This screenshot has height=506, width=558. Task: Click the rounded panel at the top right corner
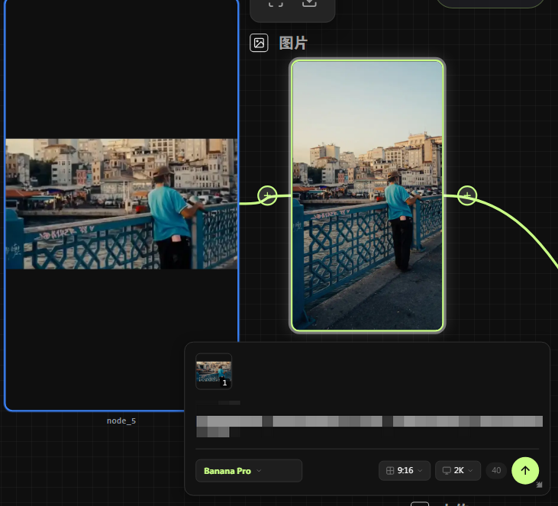coord(490,2)
